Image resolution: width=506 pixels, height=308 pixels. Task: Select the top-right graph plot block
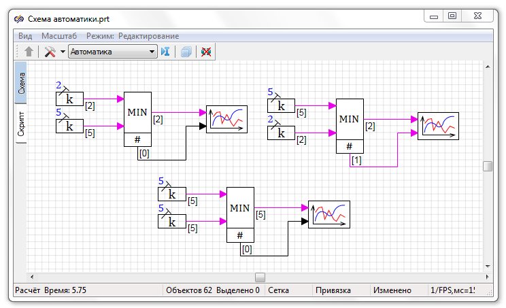[x=438, y=126]
